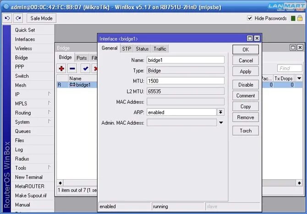This screenshot has height=214, width=307.
Task: Click the Copy button
Action: 246,106
